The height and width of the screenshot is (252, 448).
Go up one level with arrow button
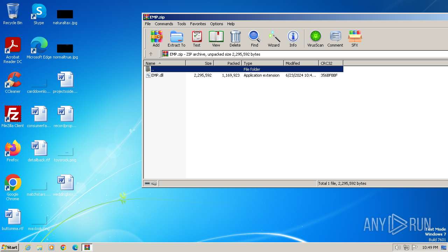click(x=151, y=54)
